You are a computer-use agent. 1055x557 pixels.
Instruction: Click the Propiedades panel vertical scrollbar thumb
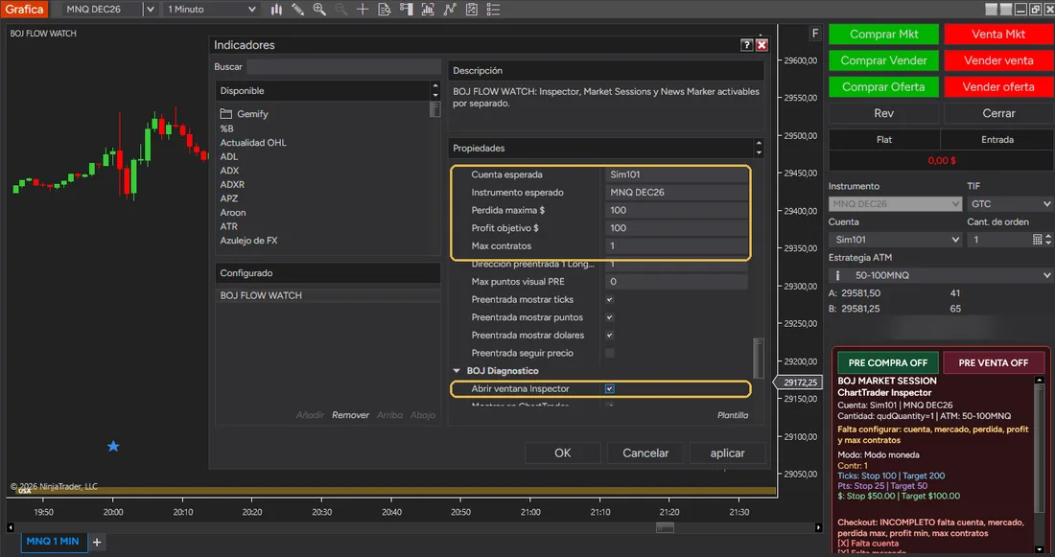click(759, 359)
